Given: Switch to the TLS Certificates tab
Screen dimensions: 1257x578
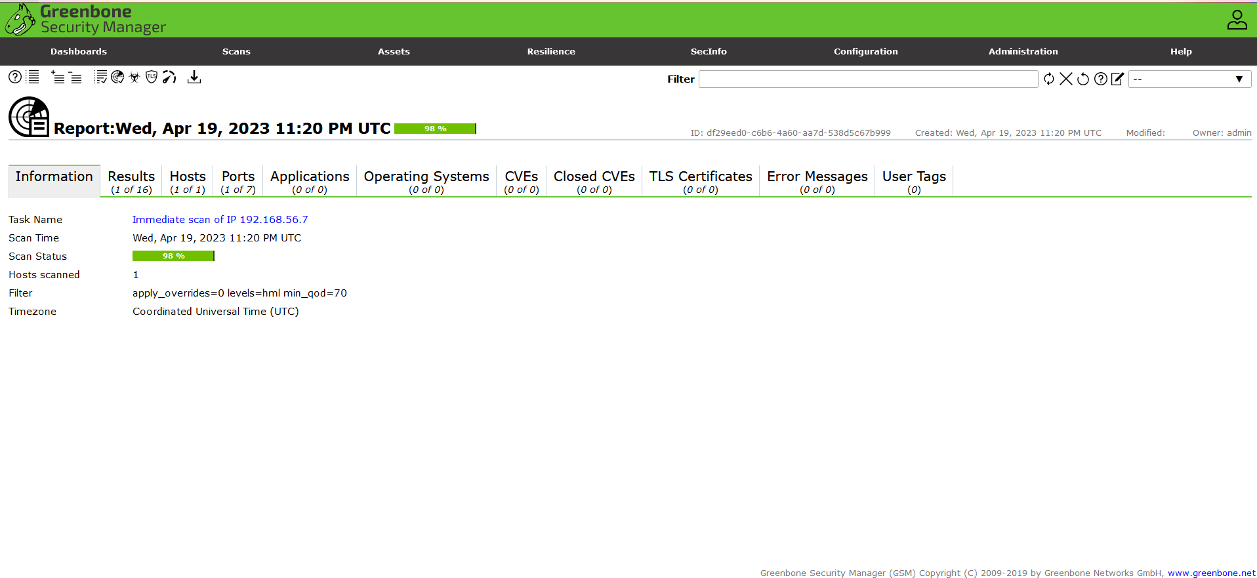Looking at the screenshot, I should (x=701, y=181).
